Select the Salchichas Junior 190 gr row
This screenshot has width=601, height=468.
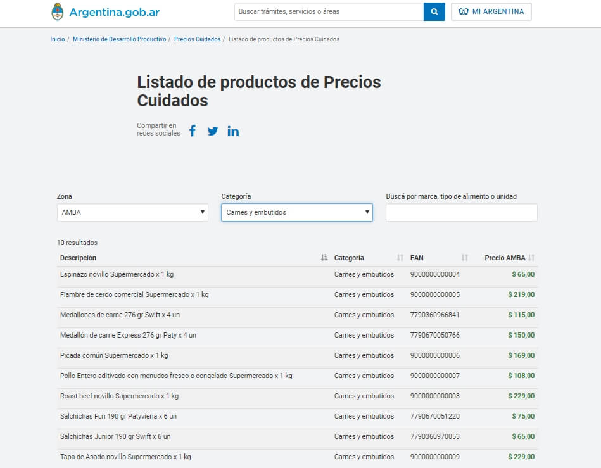(x=115, y=436)
